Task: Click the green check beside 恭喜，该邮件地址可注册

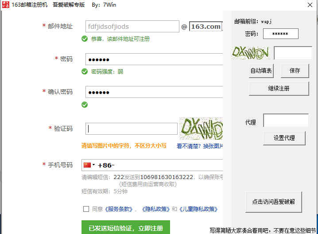Action: 85,39
